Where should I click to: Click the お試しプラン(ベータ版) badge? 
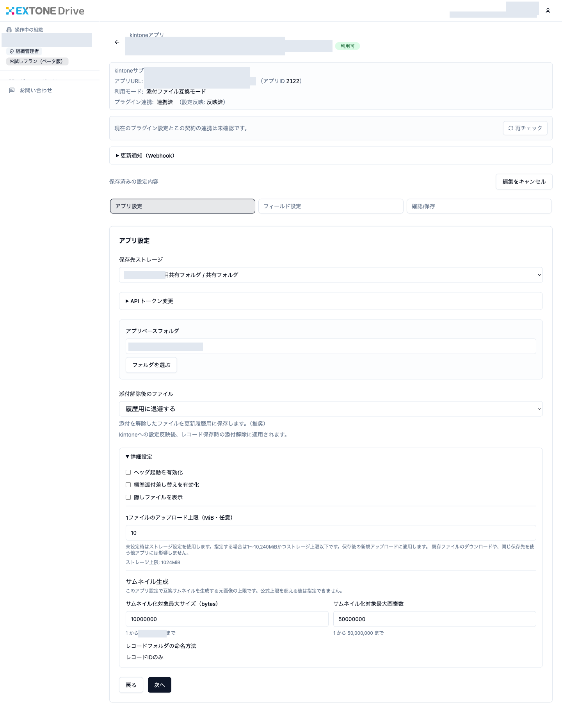(x=37, y=61)
